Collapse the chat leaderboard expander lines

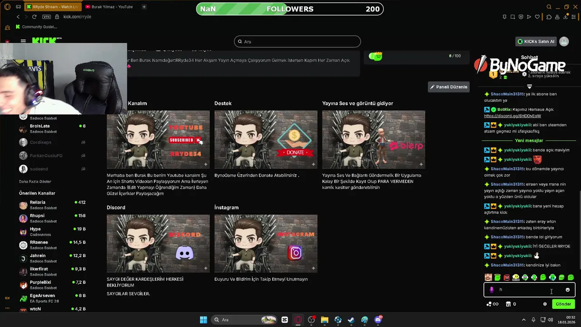(x=529, y=86)
